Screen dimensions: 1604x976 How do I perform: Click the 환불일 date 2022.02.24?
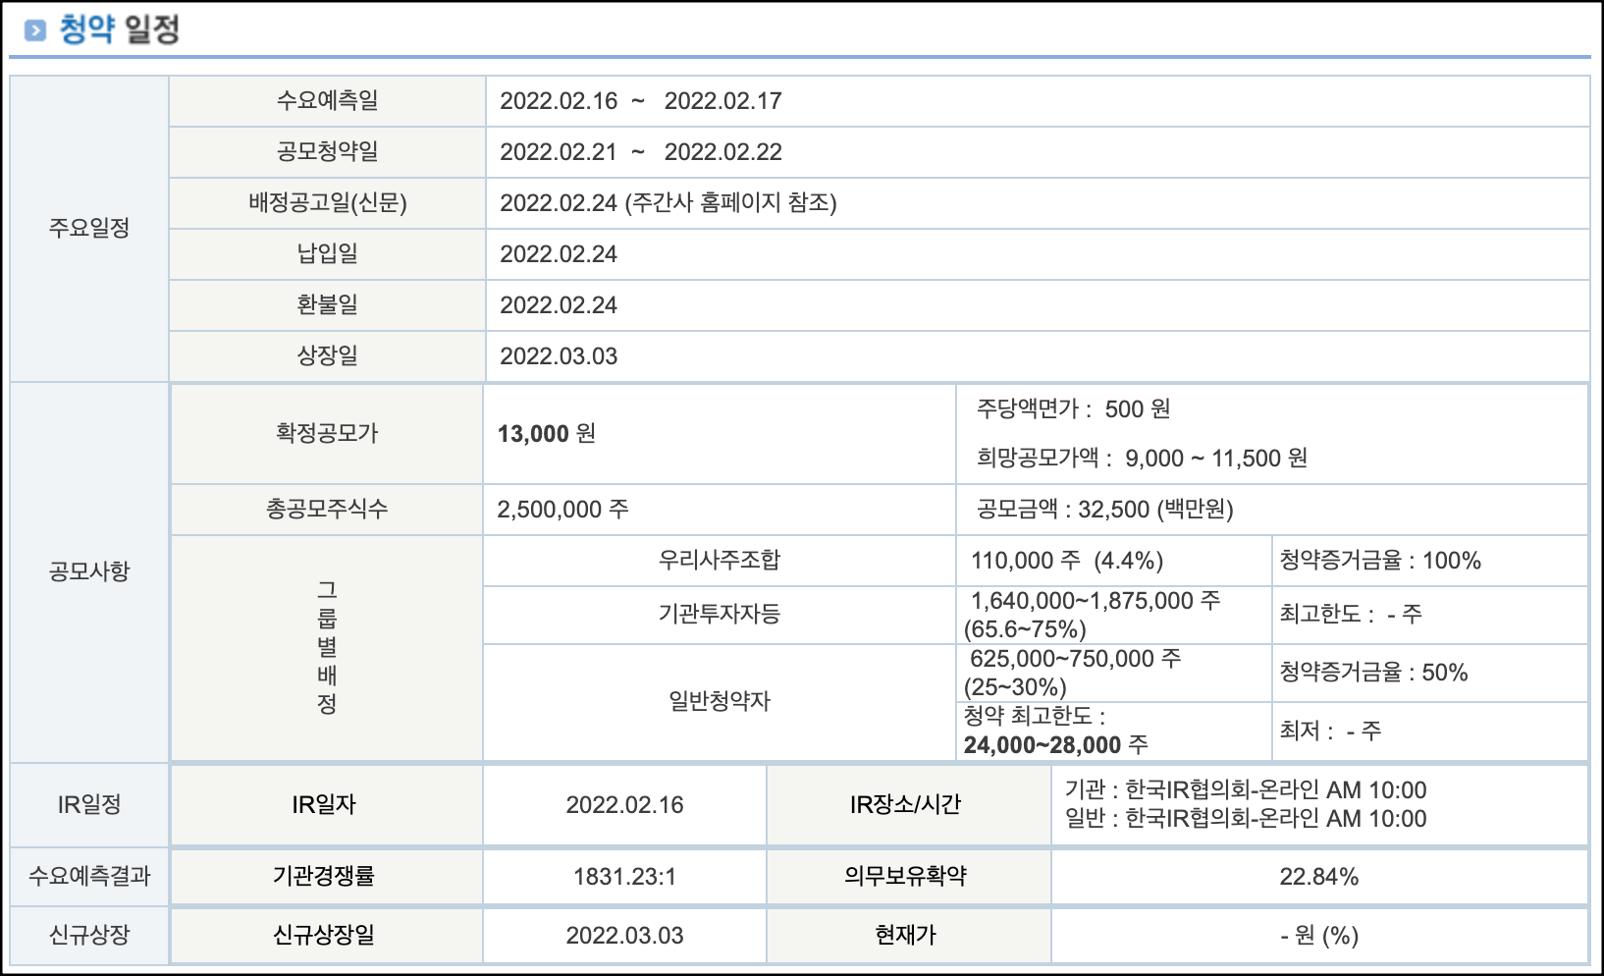[x=559, y=305]
